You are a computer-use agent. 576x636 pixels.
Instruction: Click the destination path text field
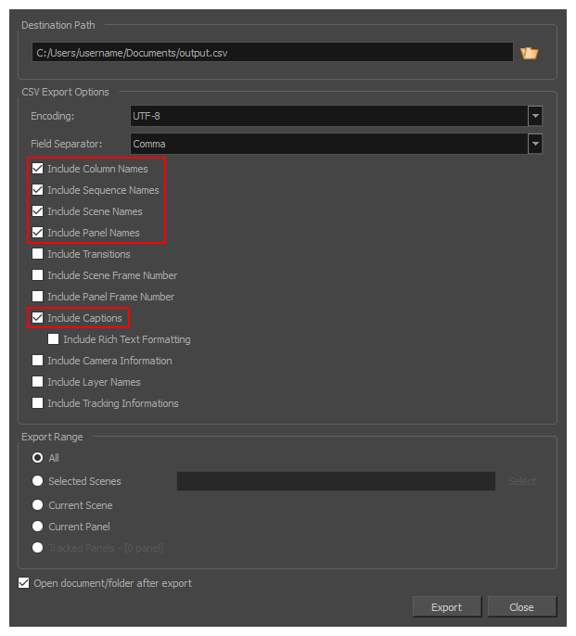(271, 53)
